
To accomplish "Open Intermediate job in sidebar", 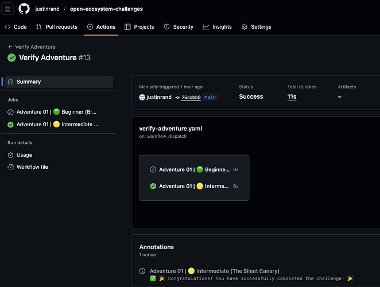I will click(59, 125).
